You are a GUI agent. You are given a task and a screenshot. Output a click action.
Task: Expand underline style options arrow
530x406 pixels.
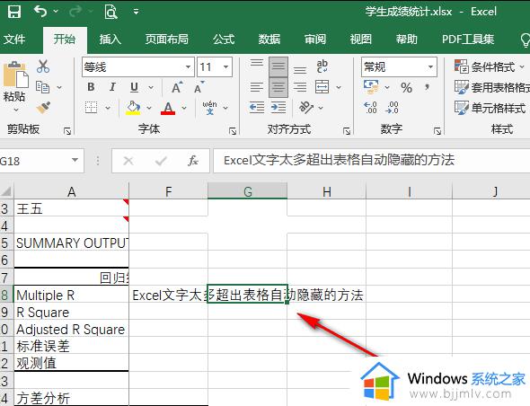pos(151,87)
